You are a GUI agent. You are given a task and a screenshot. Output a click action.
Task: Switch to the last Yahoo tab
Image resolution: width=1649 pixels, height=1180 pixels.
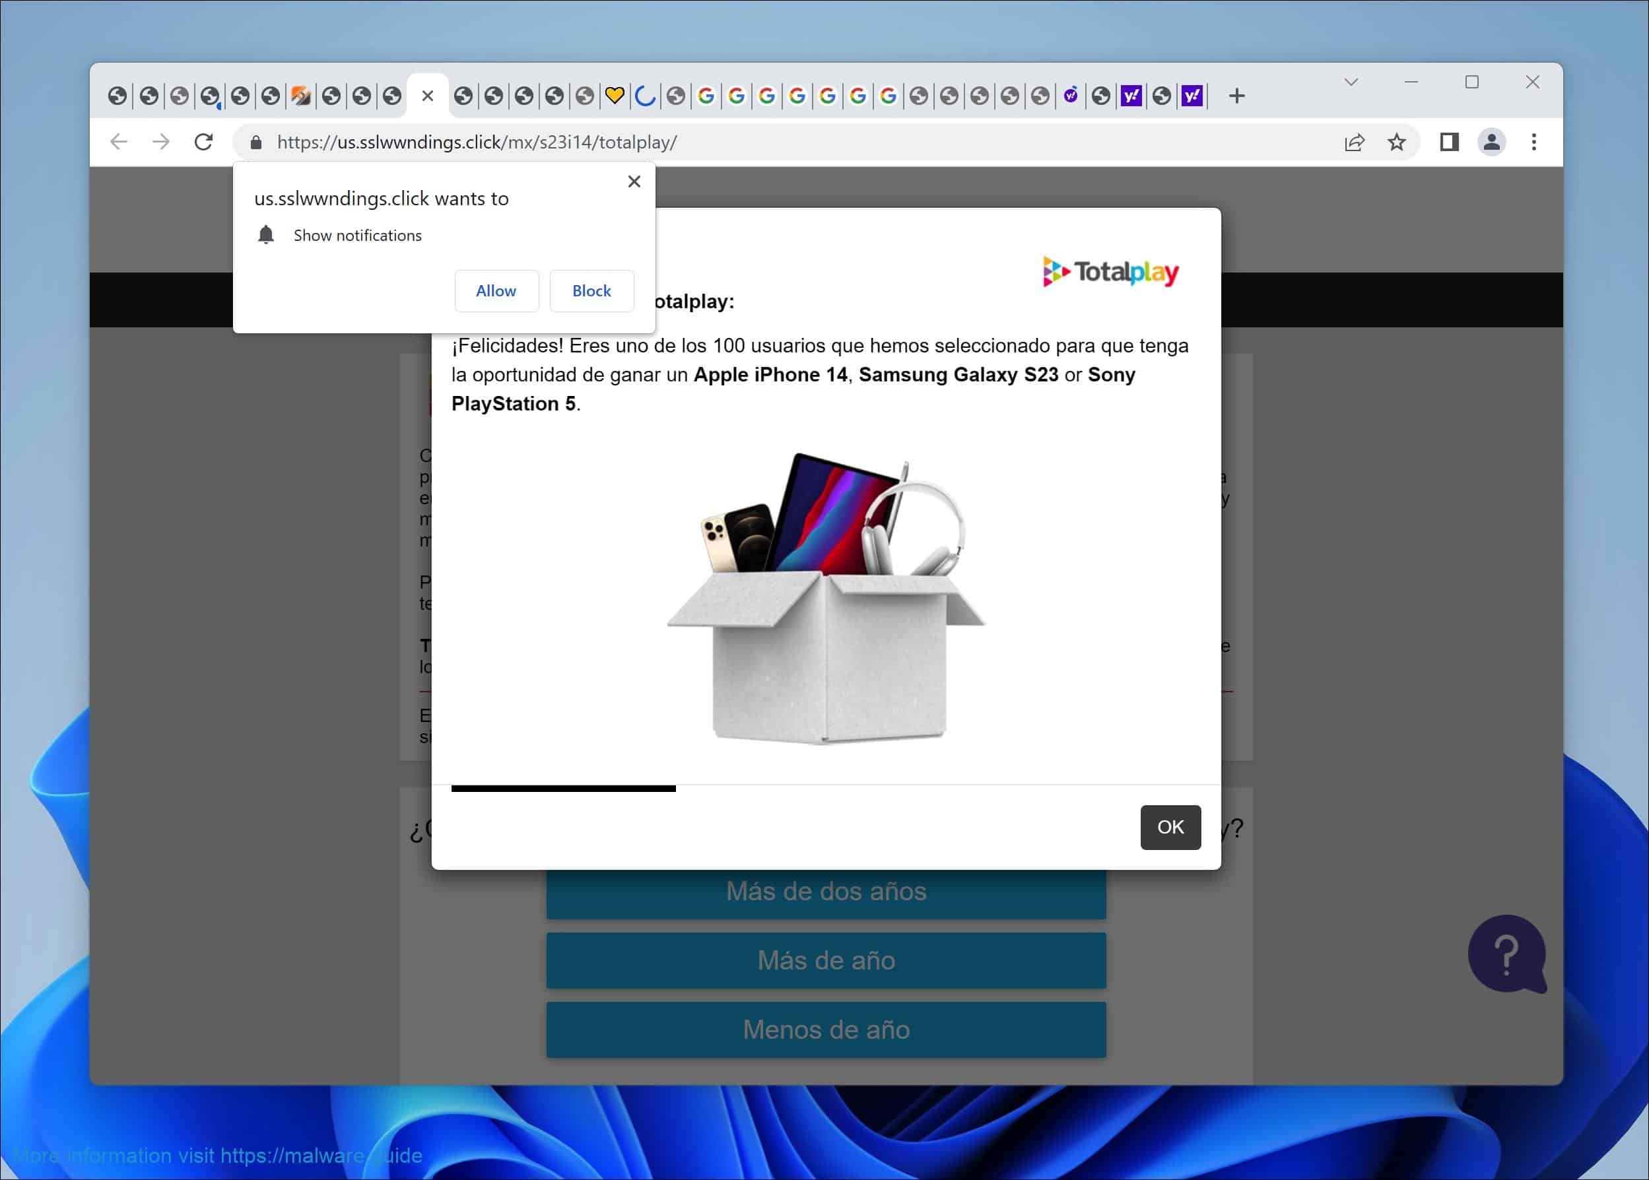point(1192,95)
